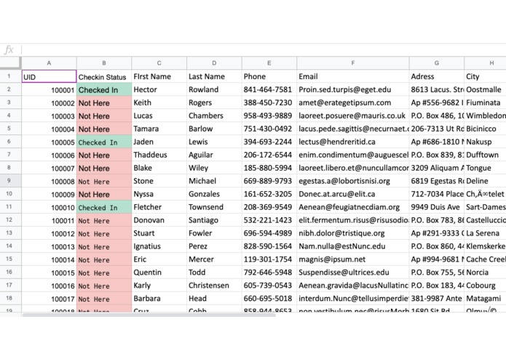506x359 pixels.
Task: Click email magnis@ipsum.net
Action: point(332,259)
